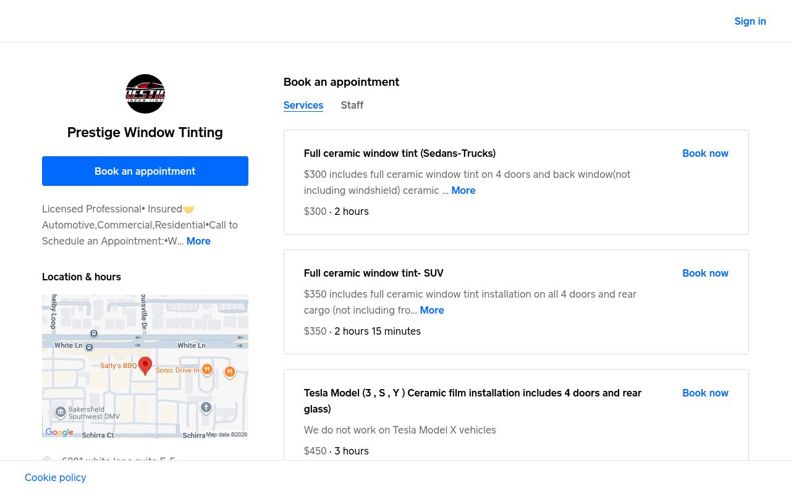The image size is (791, 494).
Task: Click the Full ceramic window tint- SUV title
Action: coord(374,273)
